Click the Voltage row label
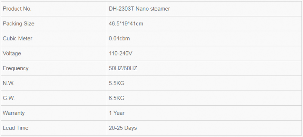303x137 pixels. 12,53
